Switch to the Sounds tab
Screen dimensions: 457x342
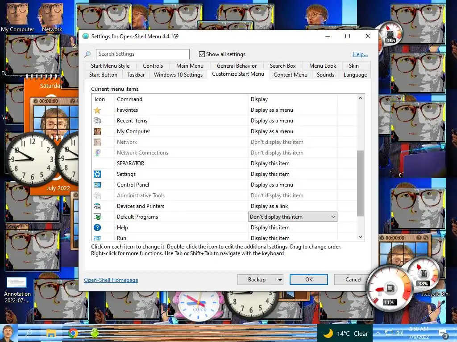pyautogui.click(x=325, y=75)
